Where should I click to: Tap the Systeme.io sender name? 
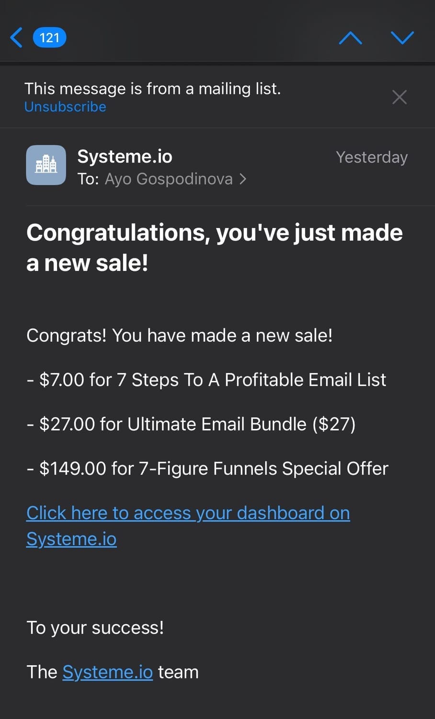point(125,156)
